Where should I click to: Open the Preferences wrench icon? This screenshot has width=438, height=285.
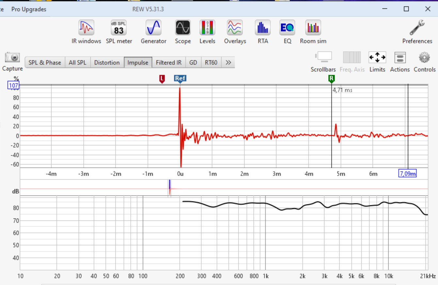(x=417, y=28)
